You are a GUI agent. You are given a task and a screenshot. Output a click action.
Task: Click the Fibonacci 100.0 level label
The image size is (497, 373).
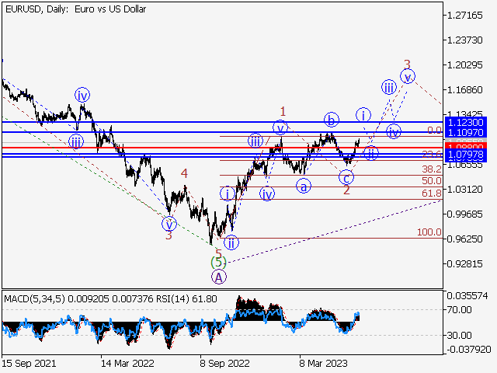pos(429,232)
